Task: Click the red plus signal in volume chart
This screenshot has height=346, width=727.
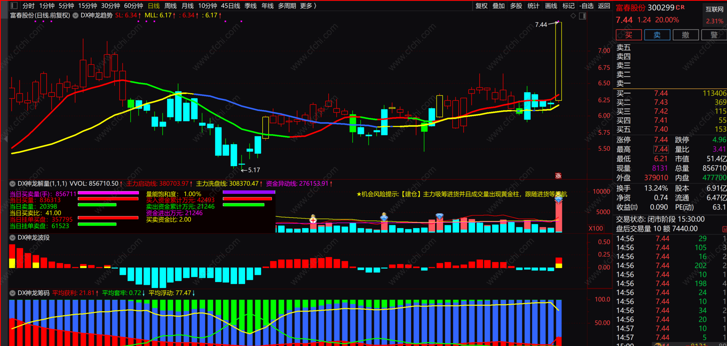Action: (x=313, y=220)
